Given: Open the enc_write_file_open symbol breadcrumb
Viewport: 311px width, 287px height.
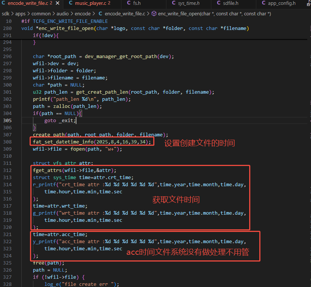Looking at the screenshot, I should coord(214,14).
